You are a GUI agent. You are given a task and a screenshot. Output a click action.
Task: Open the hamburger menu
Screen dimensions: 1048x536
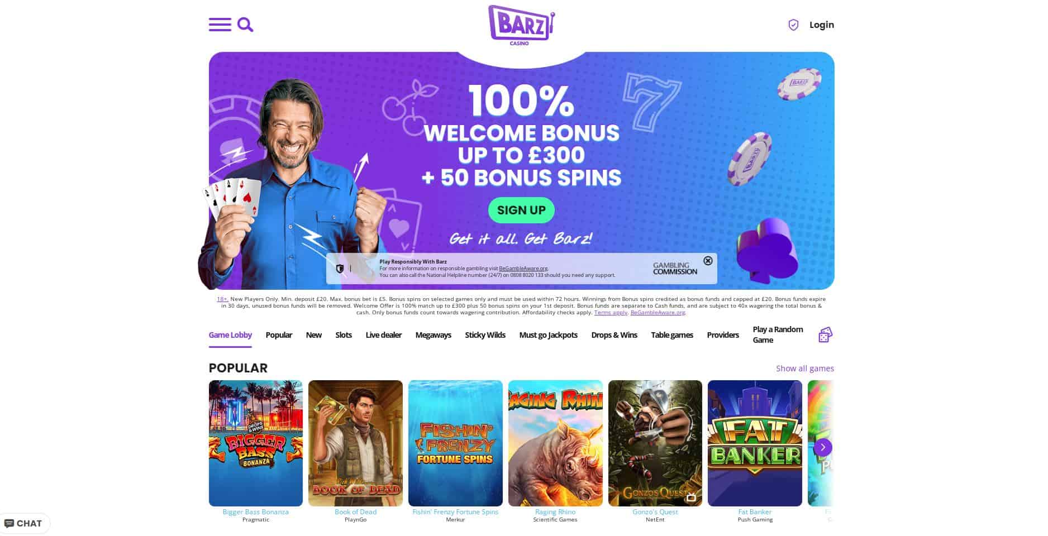pos(220,25)
